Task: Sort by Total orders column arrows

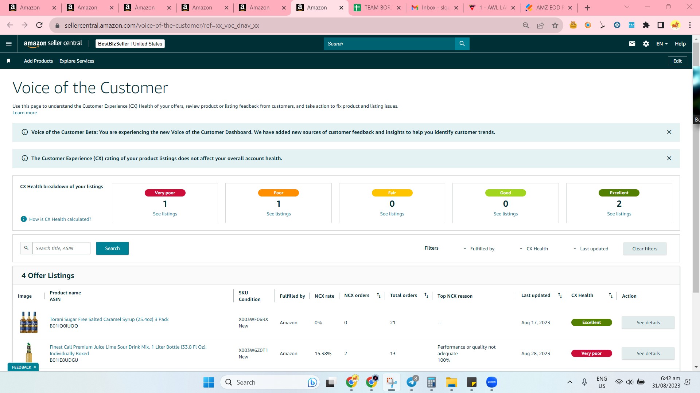Action: coord(426,295)
